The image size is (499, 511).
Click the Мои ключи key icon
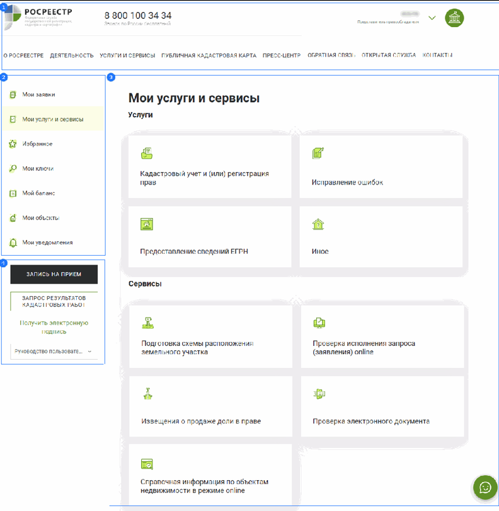coord(13,169)
